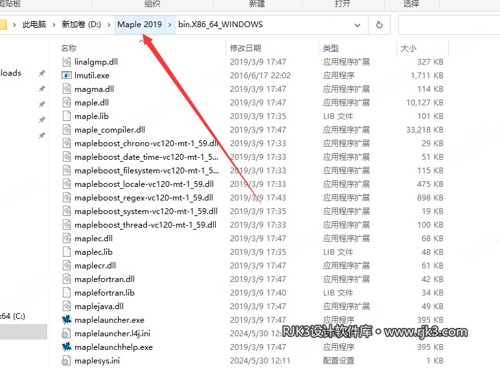Click the maplec.lib file icon
Screen dimensions: 500x368
click(66, 252)
